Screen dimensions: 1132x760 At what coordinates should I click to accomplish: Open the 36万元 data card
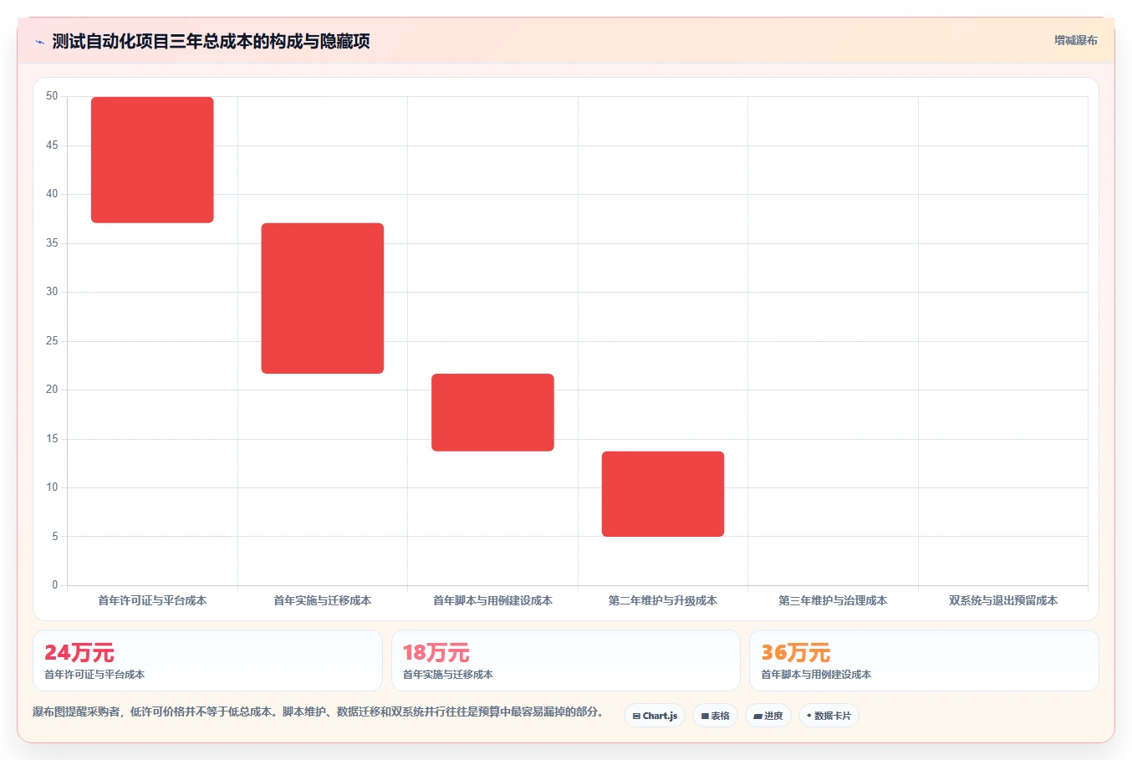point(924,661)
